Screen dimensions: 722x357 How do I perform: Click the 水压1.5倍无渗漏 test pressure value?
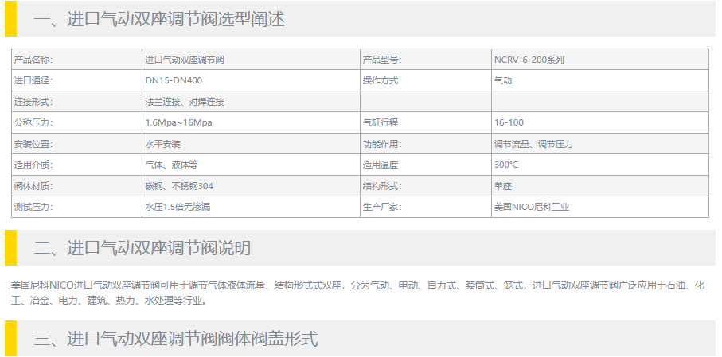178,207
